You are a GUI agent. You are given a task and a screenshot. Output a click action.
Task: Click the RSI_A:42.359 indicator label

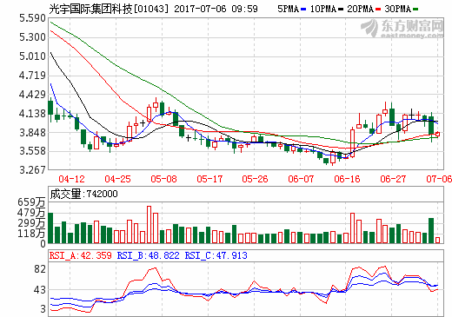click(80, 255)
